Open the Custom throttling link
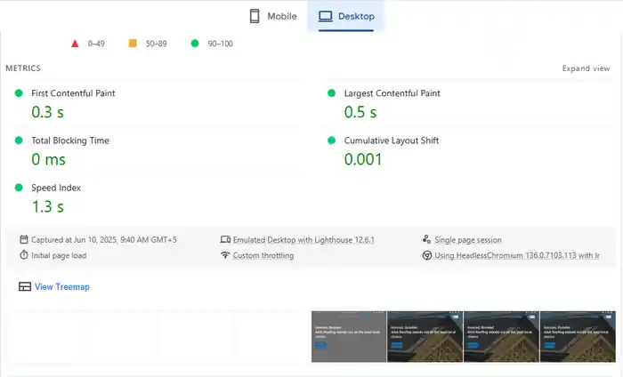Image resolution: width=623 pixels, height=377 pixels. click(263, 255)
